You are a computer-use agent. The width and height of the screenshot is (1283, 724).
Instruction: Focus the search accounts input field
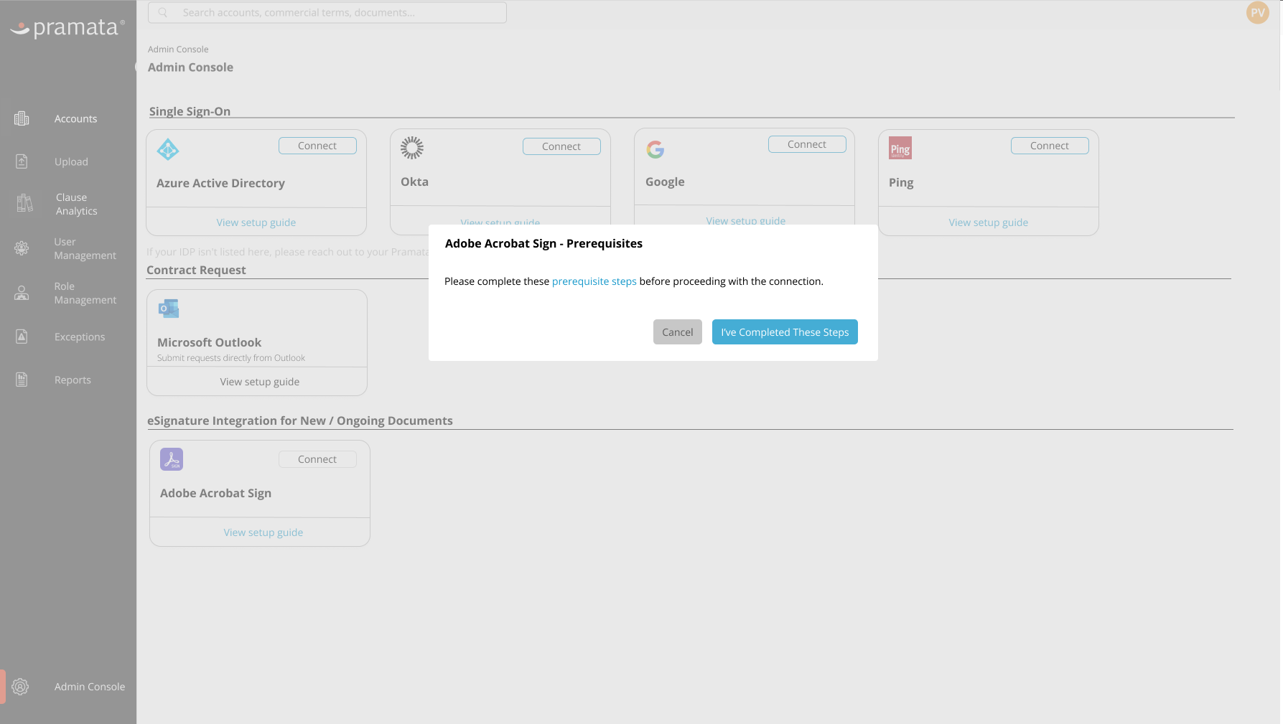click(x=327, y=12)
